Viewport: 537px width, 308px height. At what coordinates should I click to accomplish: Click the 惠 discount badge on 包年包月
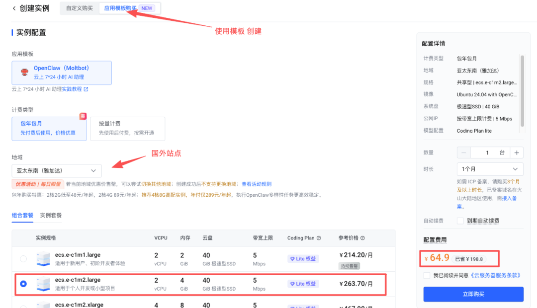[83, 116]
